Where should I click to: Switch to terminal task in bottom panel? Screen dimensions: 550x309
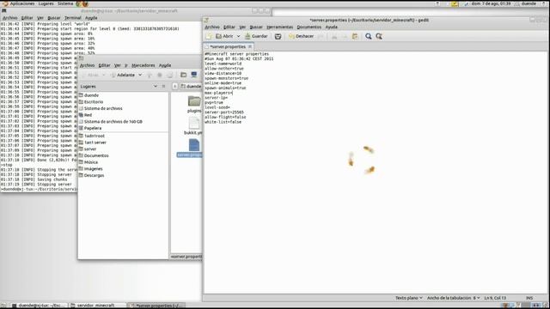click(38, 306)
